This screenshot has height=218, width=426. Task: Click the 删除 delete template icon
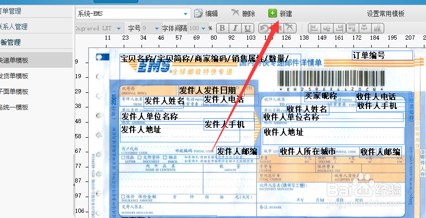point(235,13)
